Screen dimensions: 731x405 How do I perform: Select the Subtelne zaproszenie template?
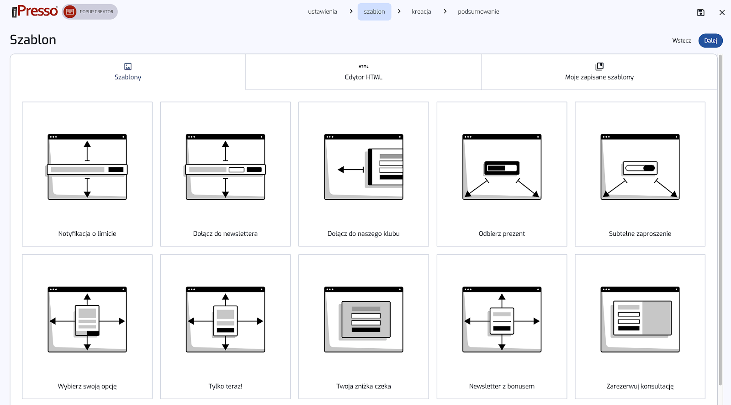[x=640, y=174]
